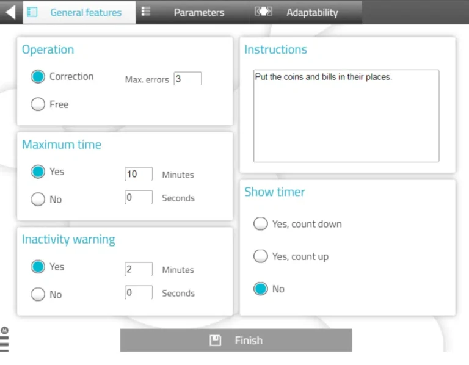The width and height of the screenshot is (469, 365).
Task: Select Yes, count up timer option
Action: 261,256
